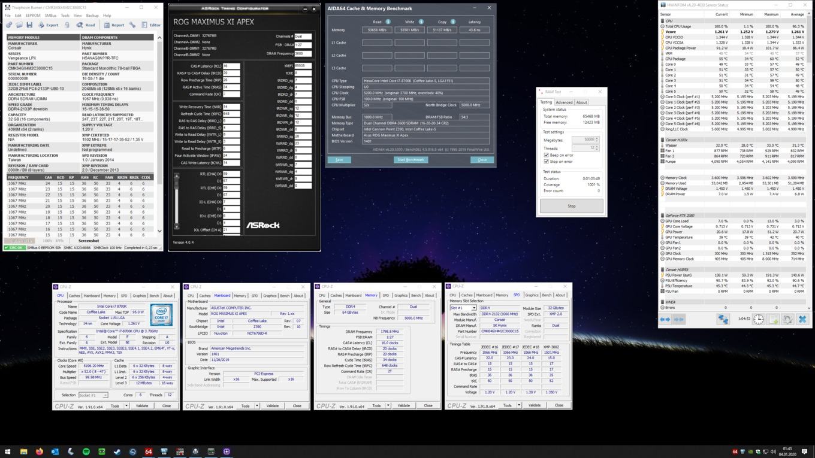Switch to About tab in RAM Test
Image resolution: width=815 pixels, height=458 pixels.
581,102
